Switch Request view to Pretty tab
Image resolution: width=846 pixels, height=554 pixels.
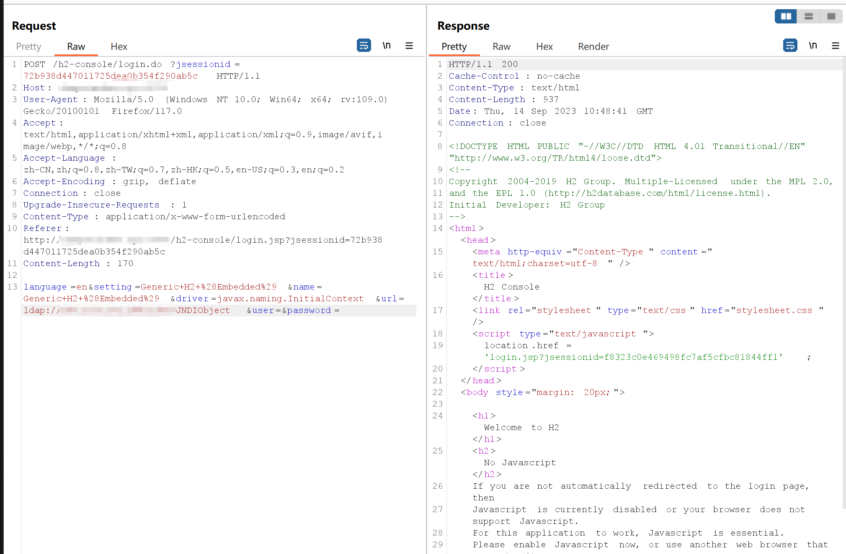pos(28,46)
